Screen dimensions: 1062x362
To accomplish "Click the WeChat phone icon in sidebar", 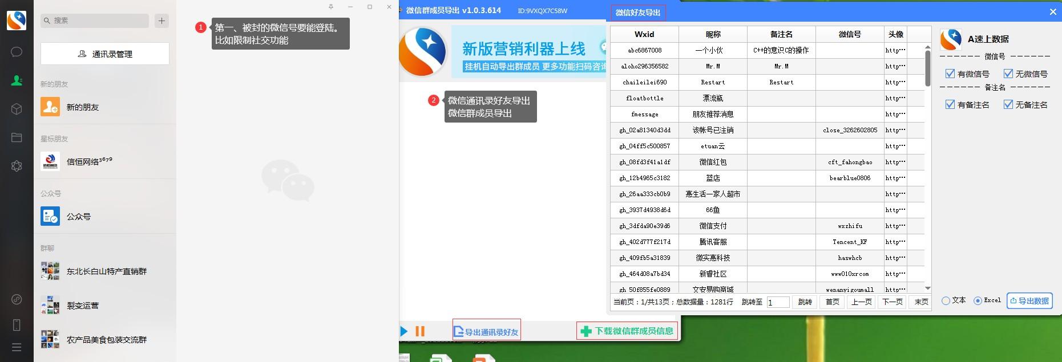I will point(17,325).
